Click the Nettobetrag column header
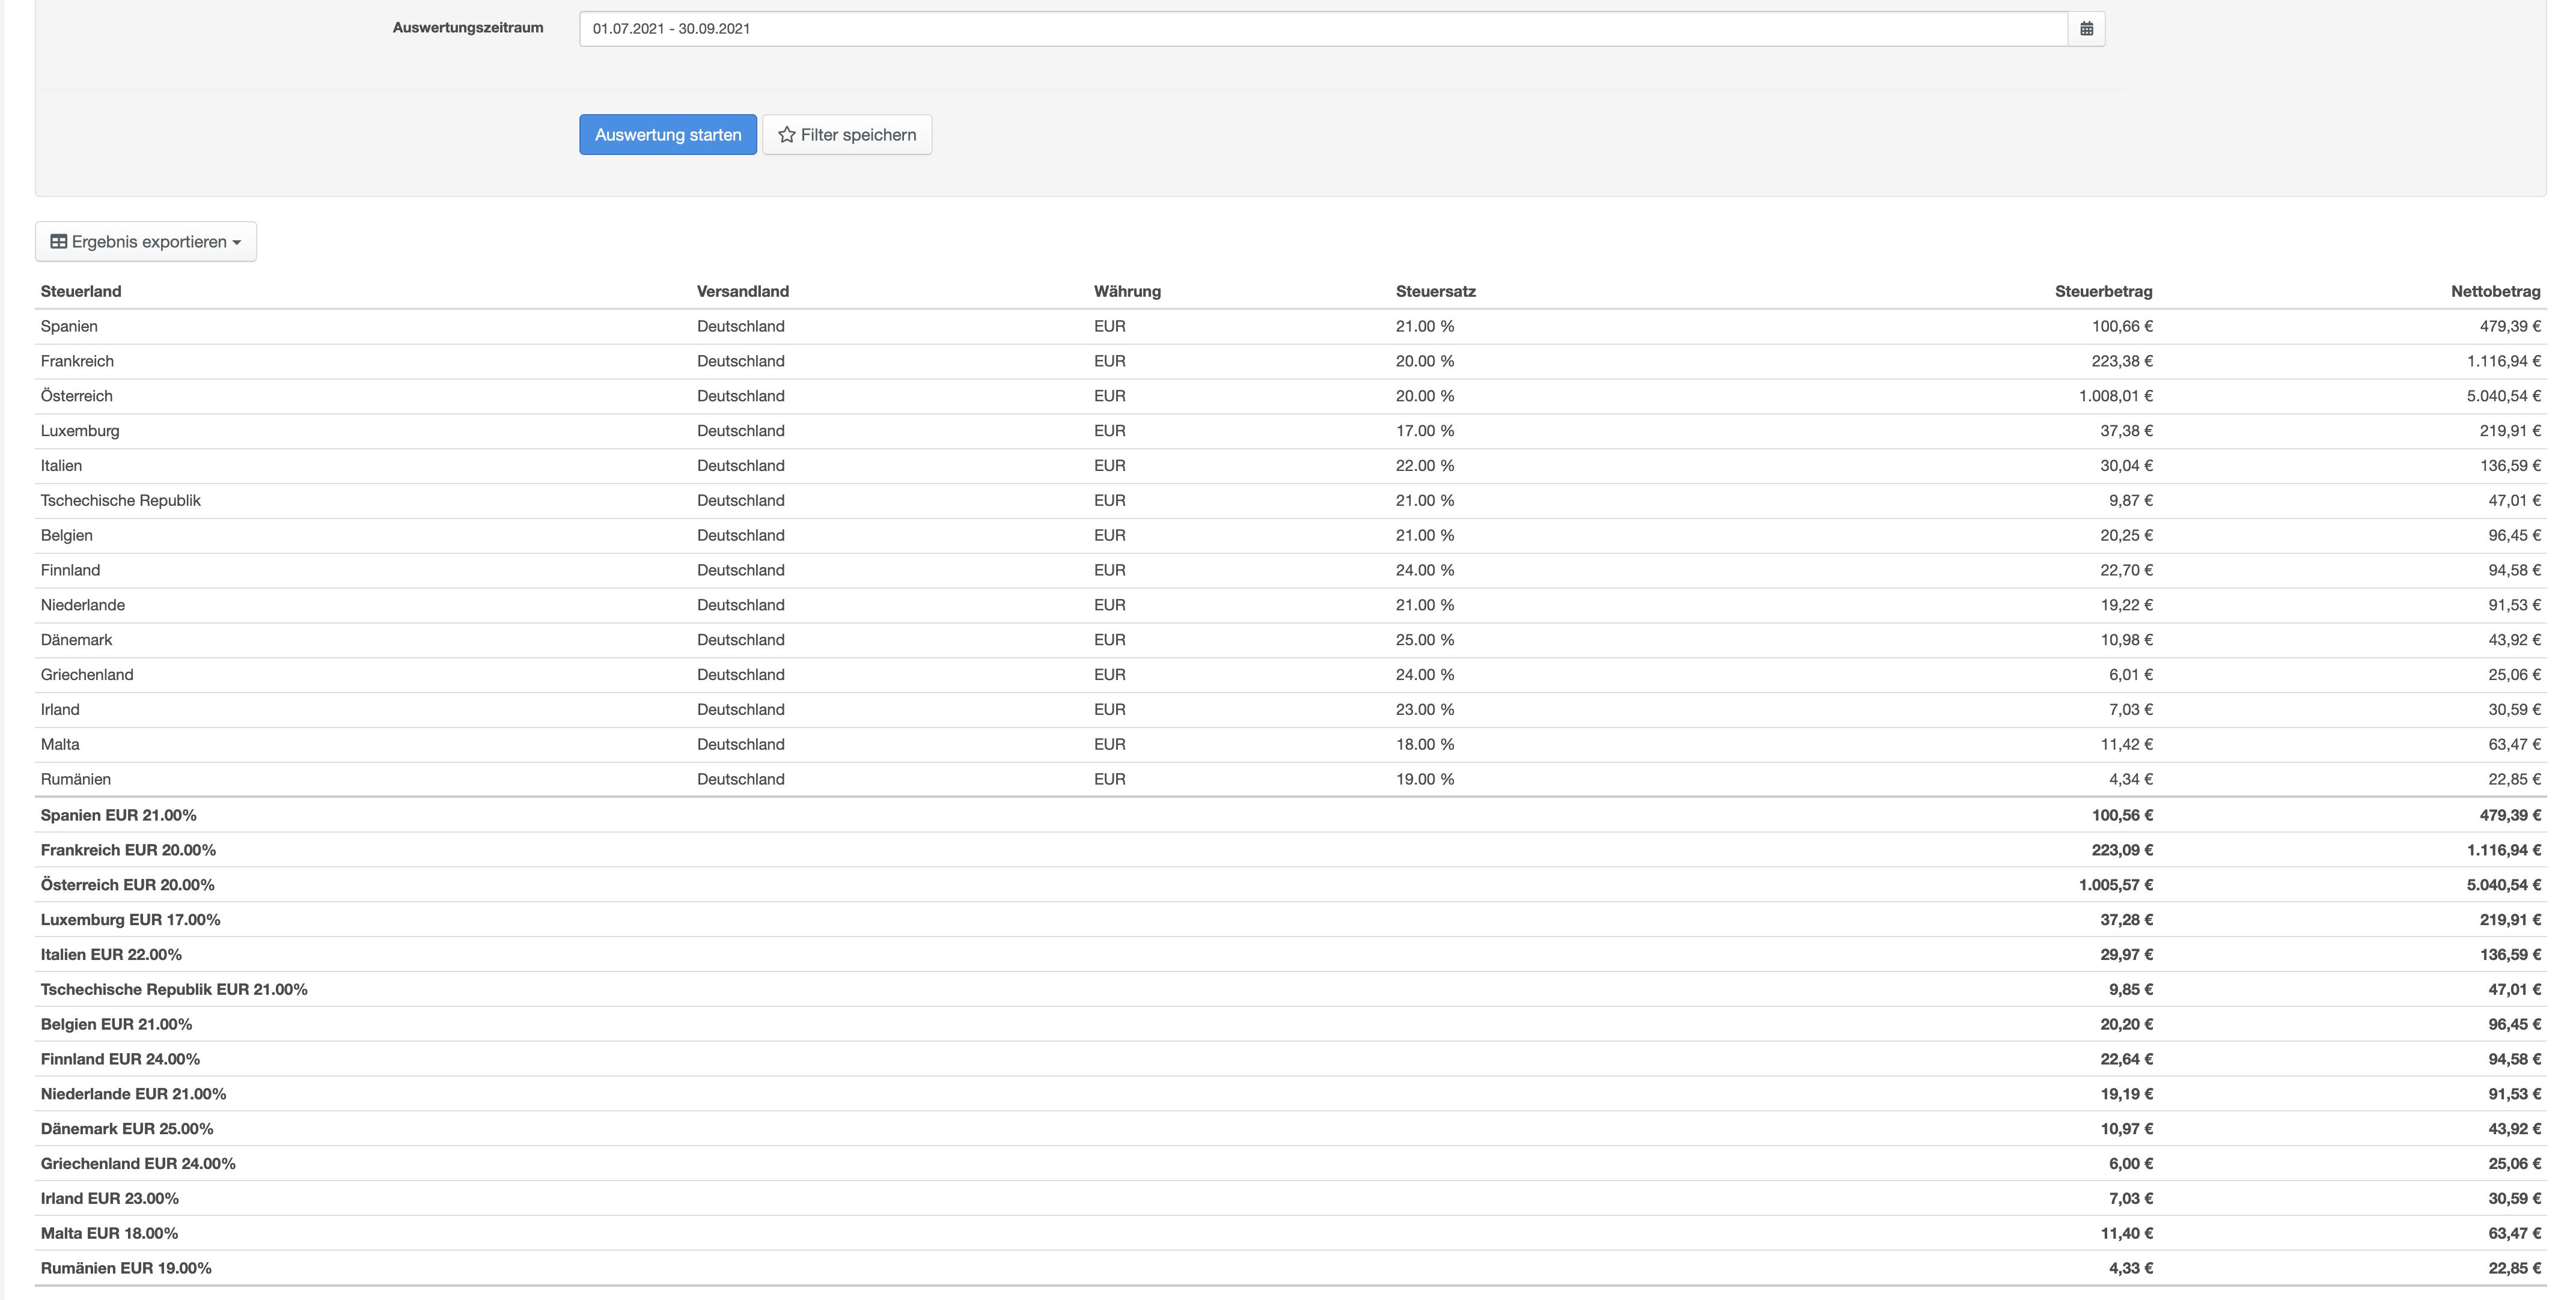 tap(2495, 292)
